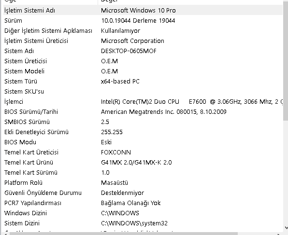The width and height of the screenshot is (288, 235).
Task: Select the Sistem Modeli row
Action: [143, 71]
